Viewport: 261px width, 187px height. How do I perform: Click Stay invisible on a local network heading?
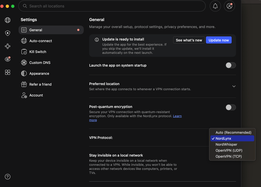click(116, 155)
